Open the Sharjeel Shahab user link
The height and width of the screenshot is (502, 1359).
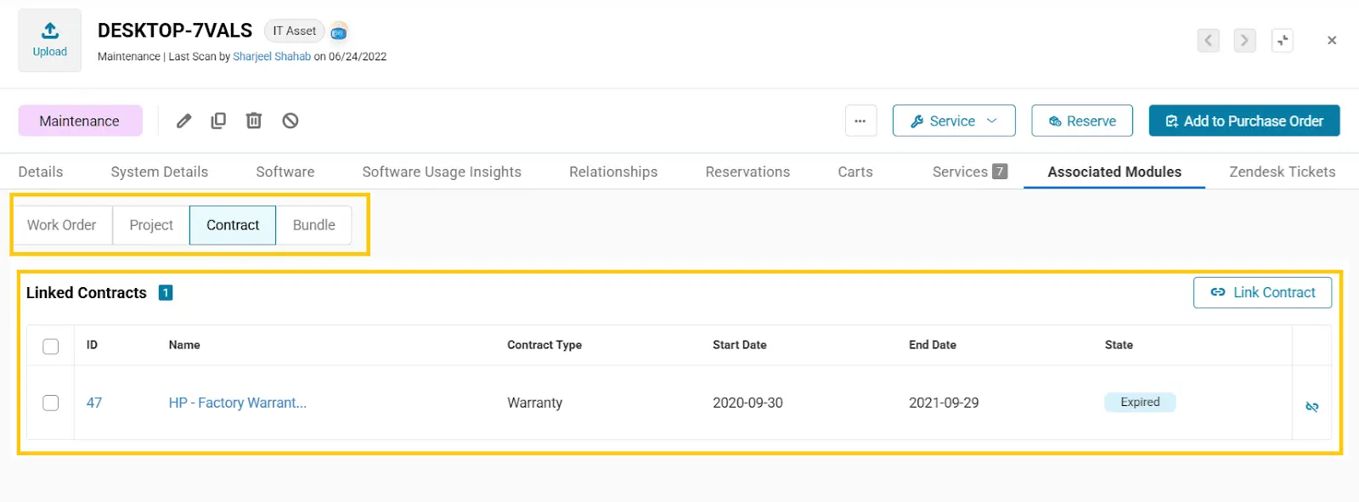tap(272, 57)
